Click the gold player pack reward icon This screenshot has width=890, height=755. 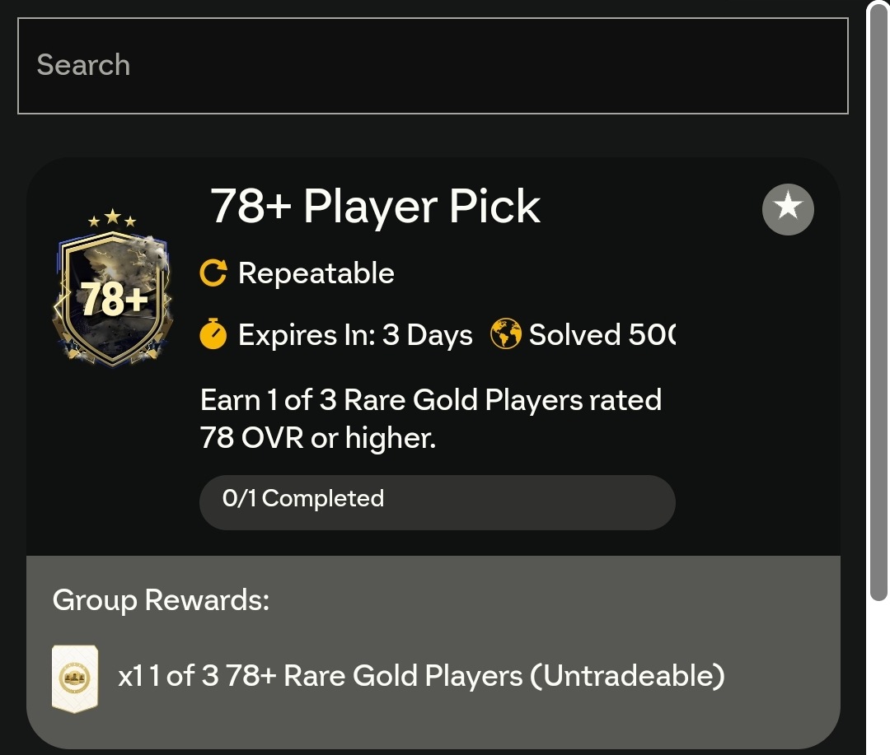[x=75, y=678]
